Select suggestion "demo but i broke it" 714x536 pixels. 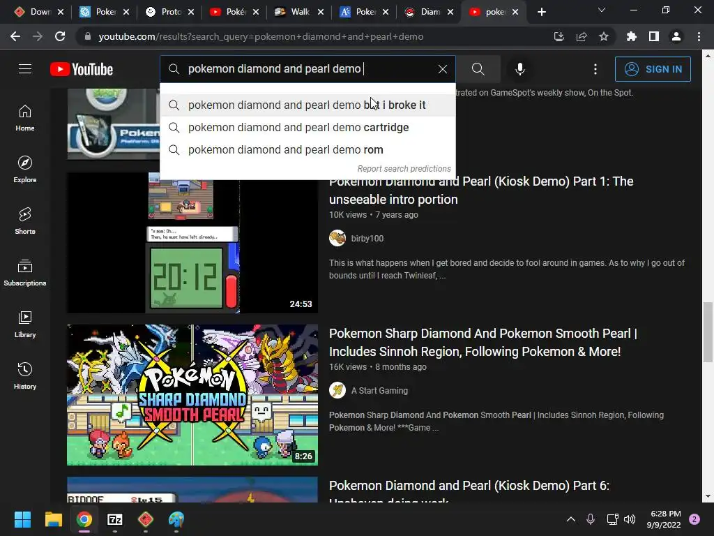tap(307, 105)
